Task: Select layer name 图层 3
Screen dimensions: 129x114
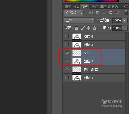Action: point(88,45)
